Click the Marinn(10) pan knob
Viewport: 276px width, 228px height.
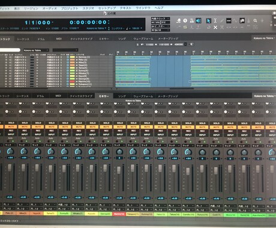tap(119, 152)
